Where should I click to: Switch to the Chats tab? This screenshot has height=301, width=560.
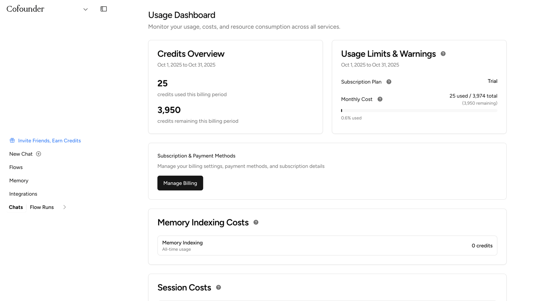click(16, 207)
